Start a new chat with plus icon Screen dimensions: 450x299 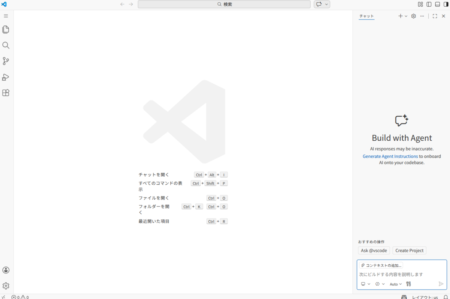point(400,16)
